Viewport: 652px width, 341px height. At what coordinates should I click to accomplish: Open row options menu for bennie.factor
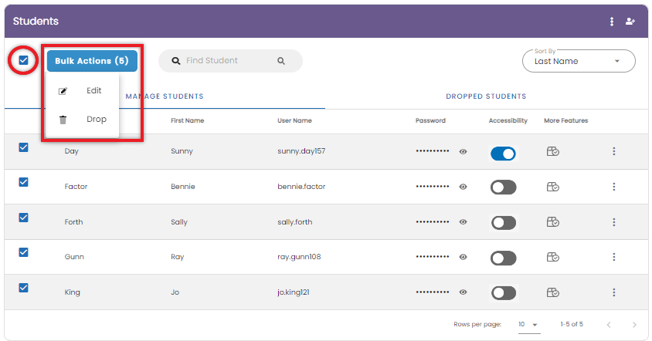[x=613, y=187]
